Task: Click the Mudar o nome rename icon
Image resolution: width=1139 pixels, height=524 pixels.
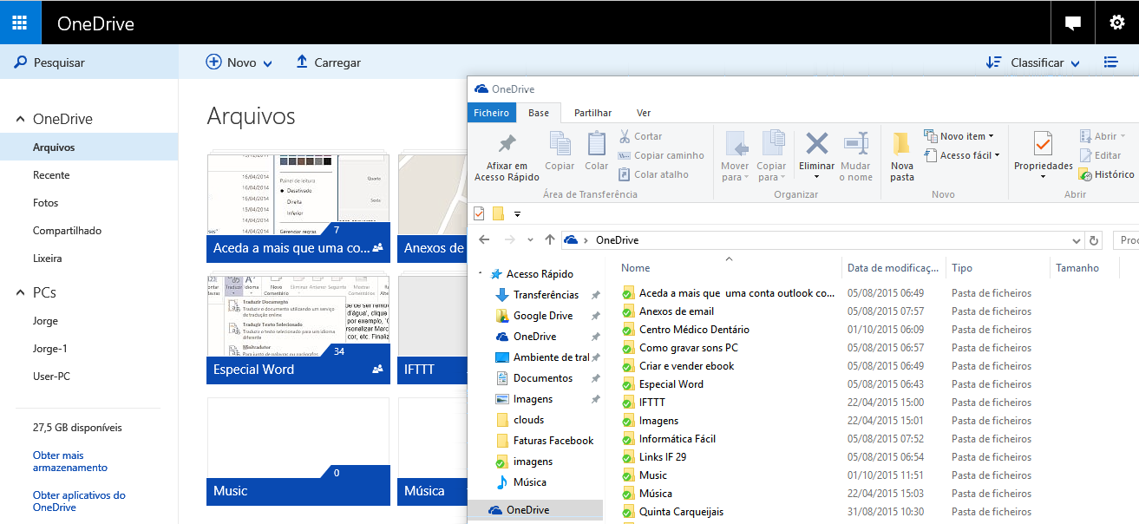Action: (856, 143)
